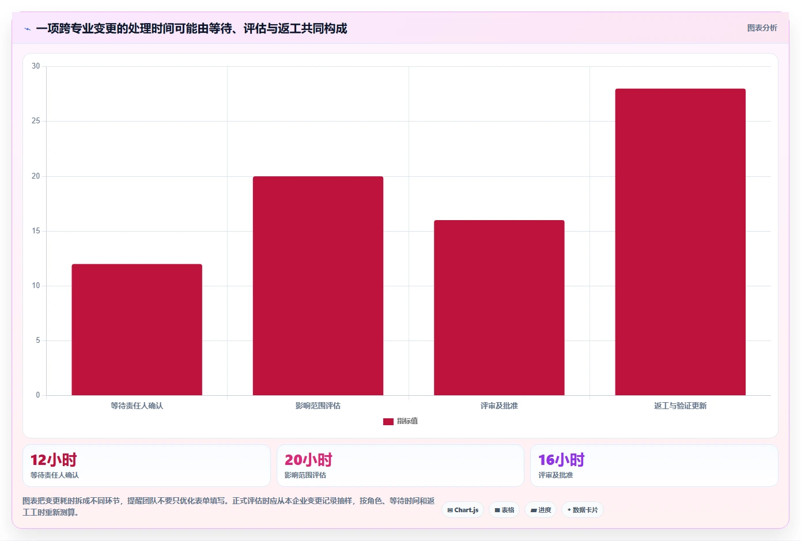Click the y-axis value 25
The height and width of the screenshot is (541, 801).
coord(36,121)
